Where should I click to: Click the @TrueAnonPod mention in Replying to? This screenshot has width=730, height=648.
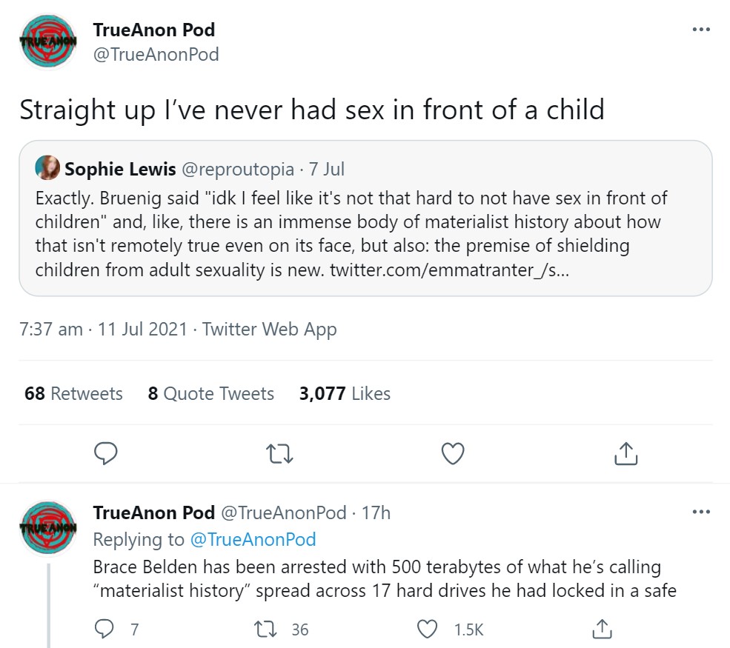click(253, 540)
